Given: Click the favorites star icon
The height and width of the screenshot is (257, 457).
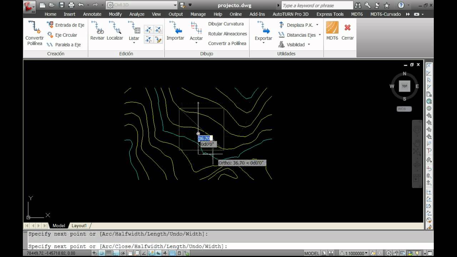Looking at the screenshot, I should (x=387, y=5).
